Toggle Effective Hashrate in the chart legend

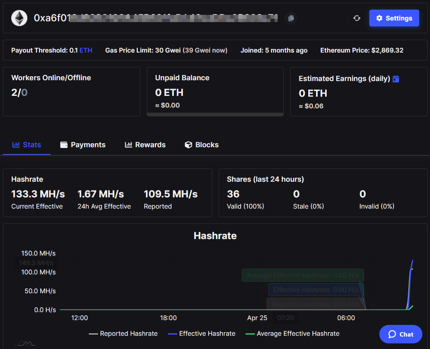tap(201, 333)
